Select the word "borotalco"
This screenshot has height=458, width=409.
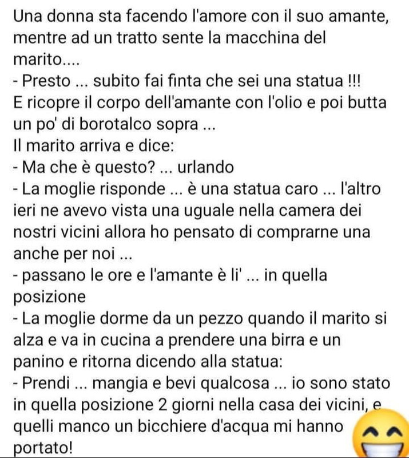[116, 124]
